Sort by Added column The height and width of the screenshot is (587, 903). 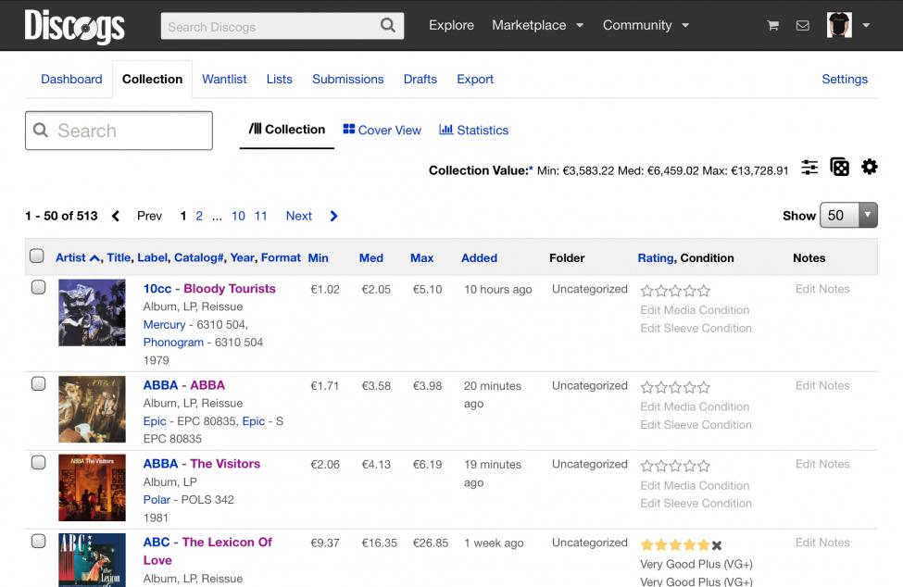pyautogui.click(x=479, y=257)
